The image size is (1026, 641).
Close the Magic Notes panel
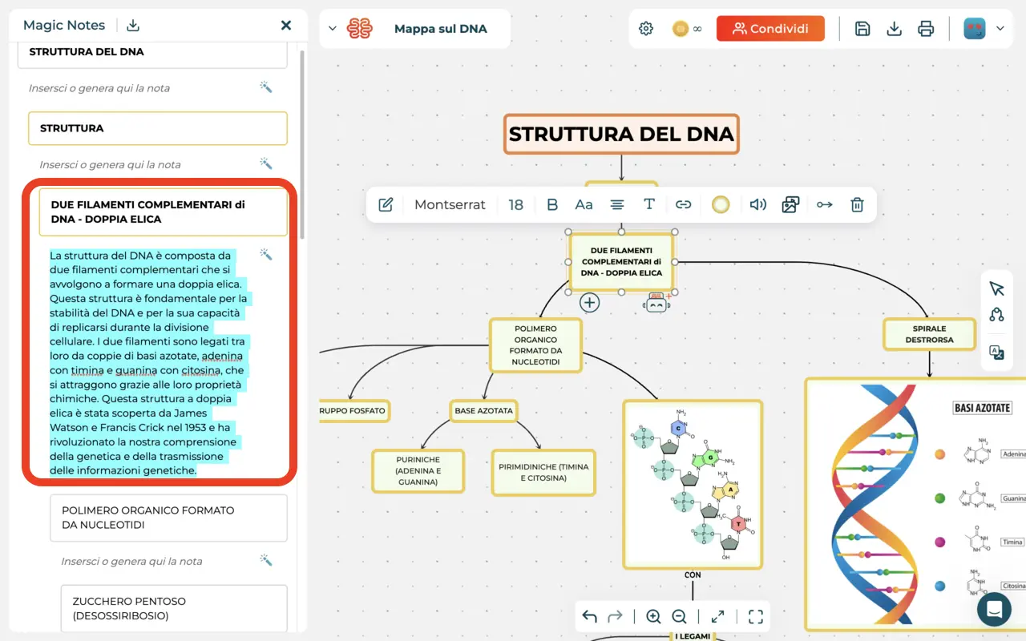tap(286, 25)
